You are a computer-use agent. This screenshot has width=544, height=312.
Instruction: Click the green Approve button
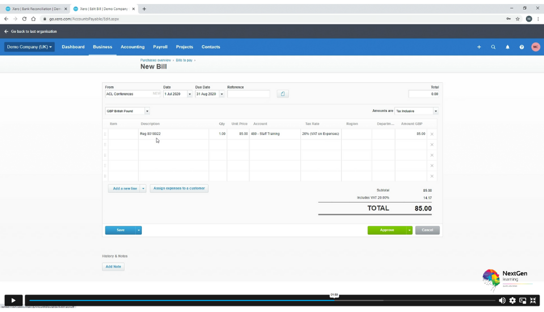386,230
